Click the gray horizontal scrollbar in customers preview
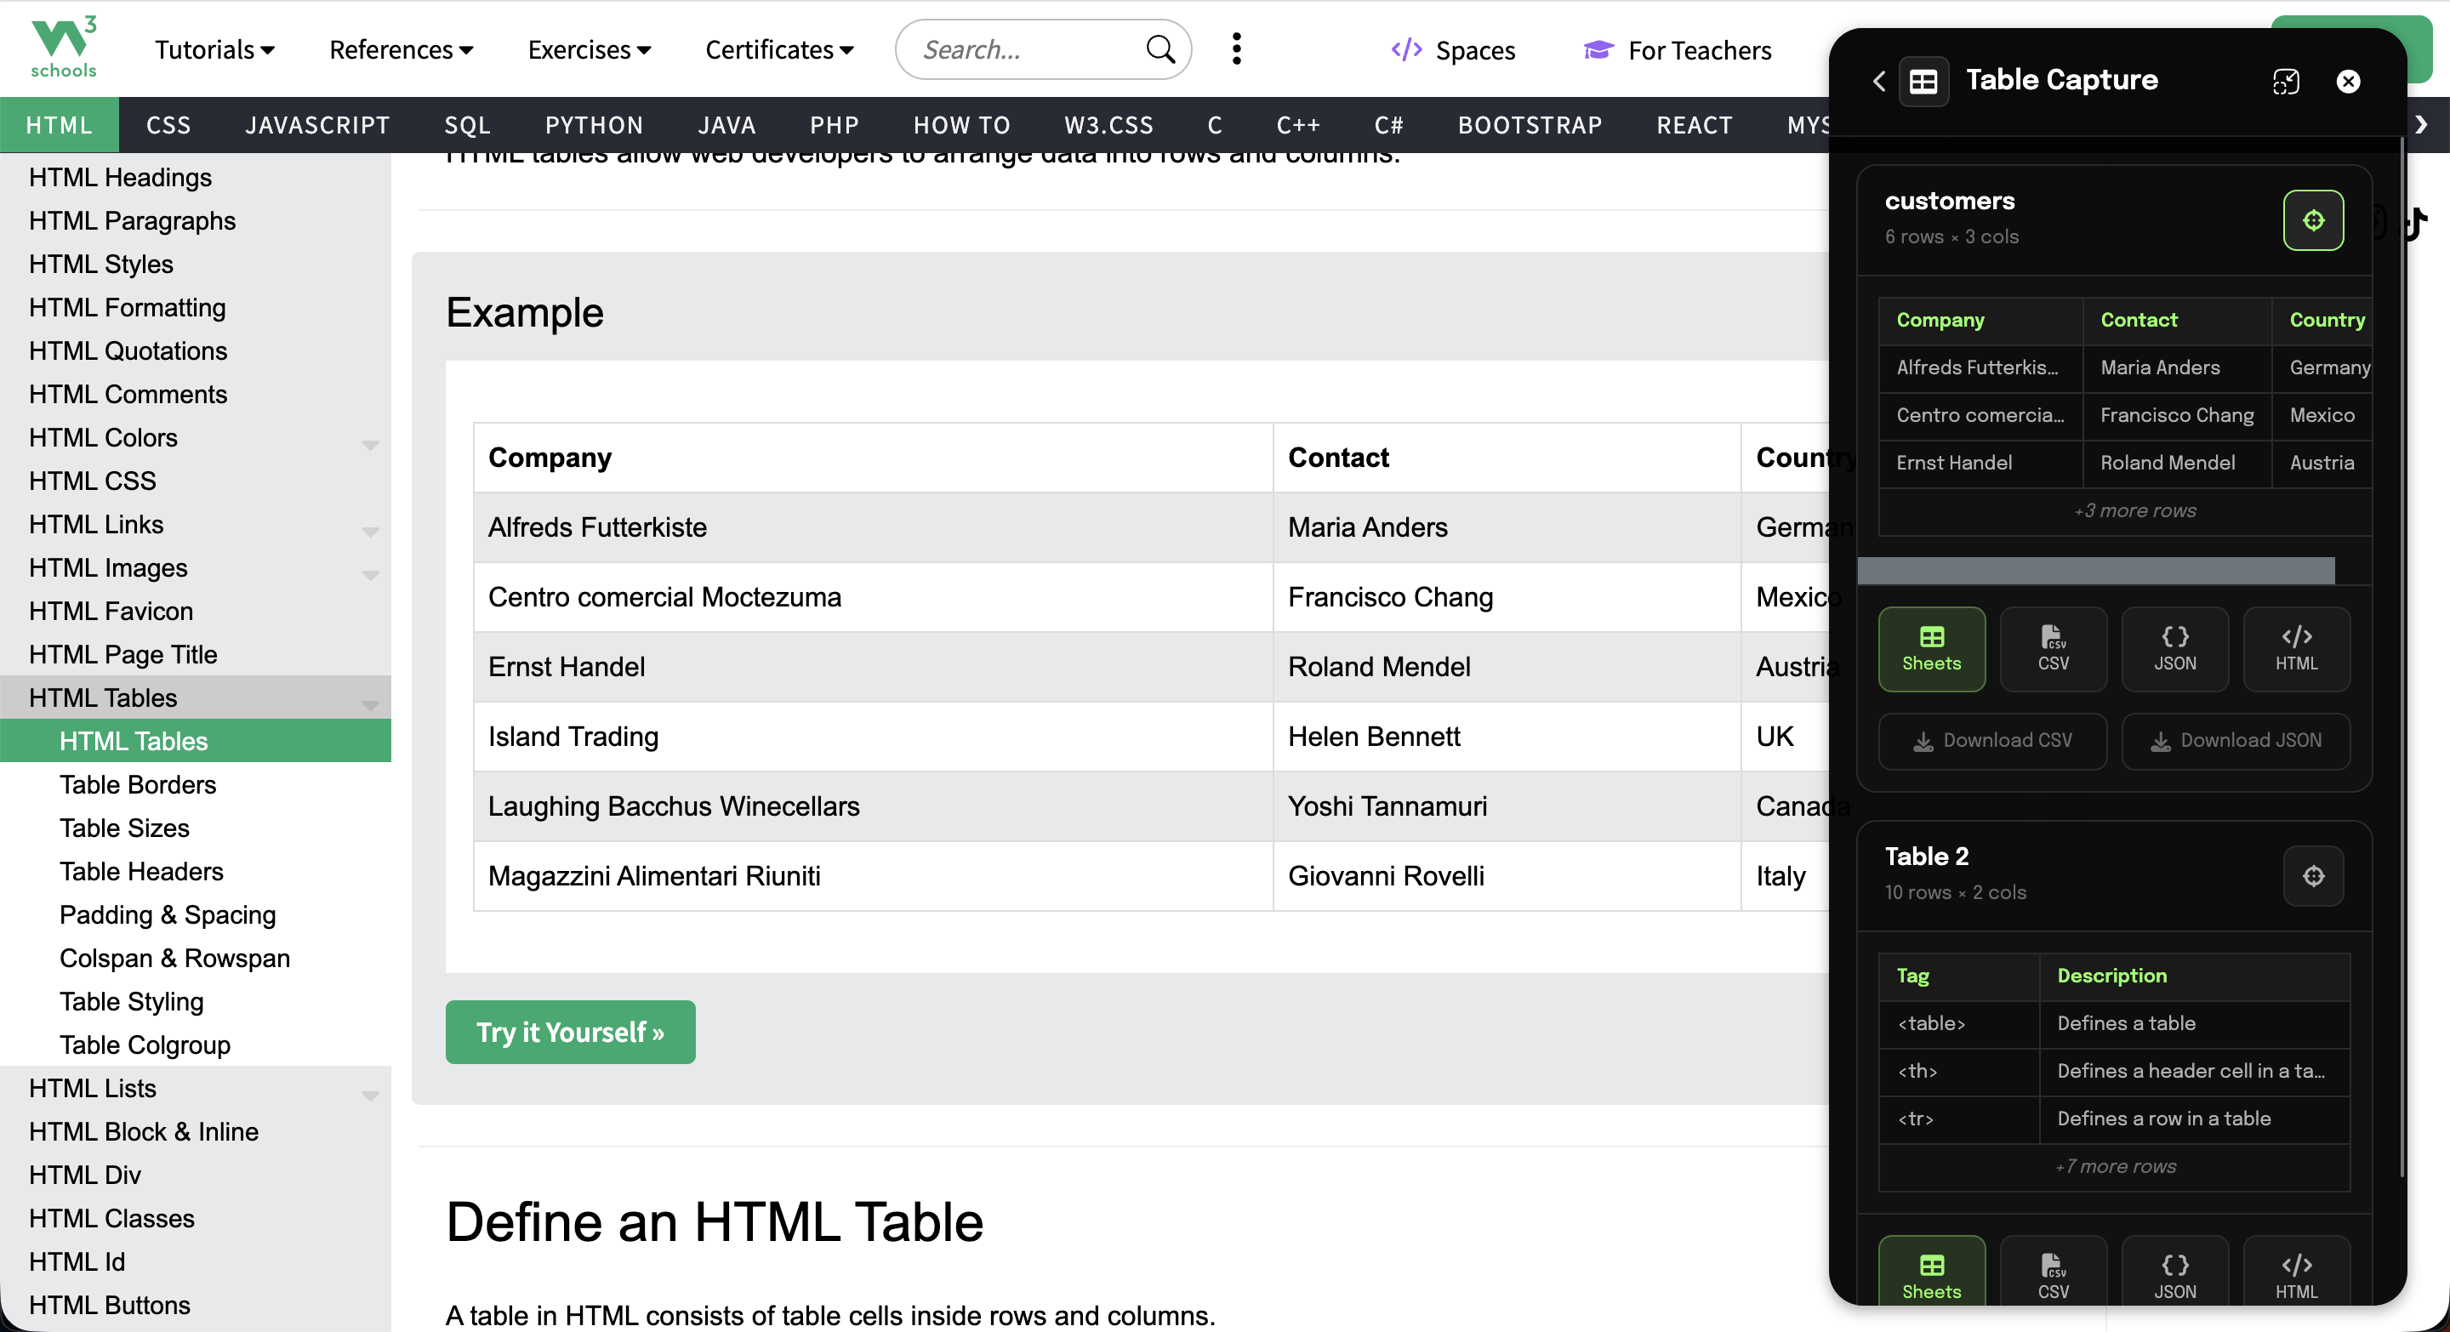The height and width of the screenshot is (1332, 2450). 2095,571
